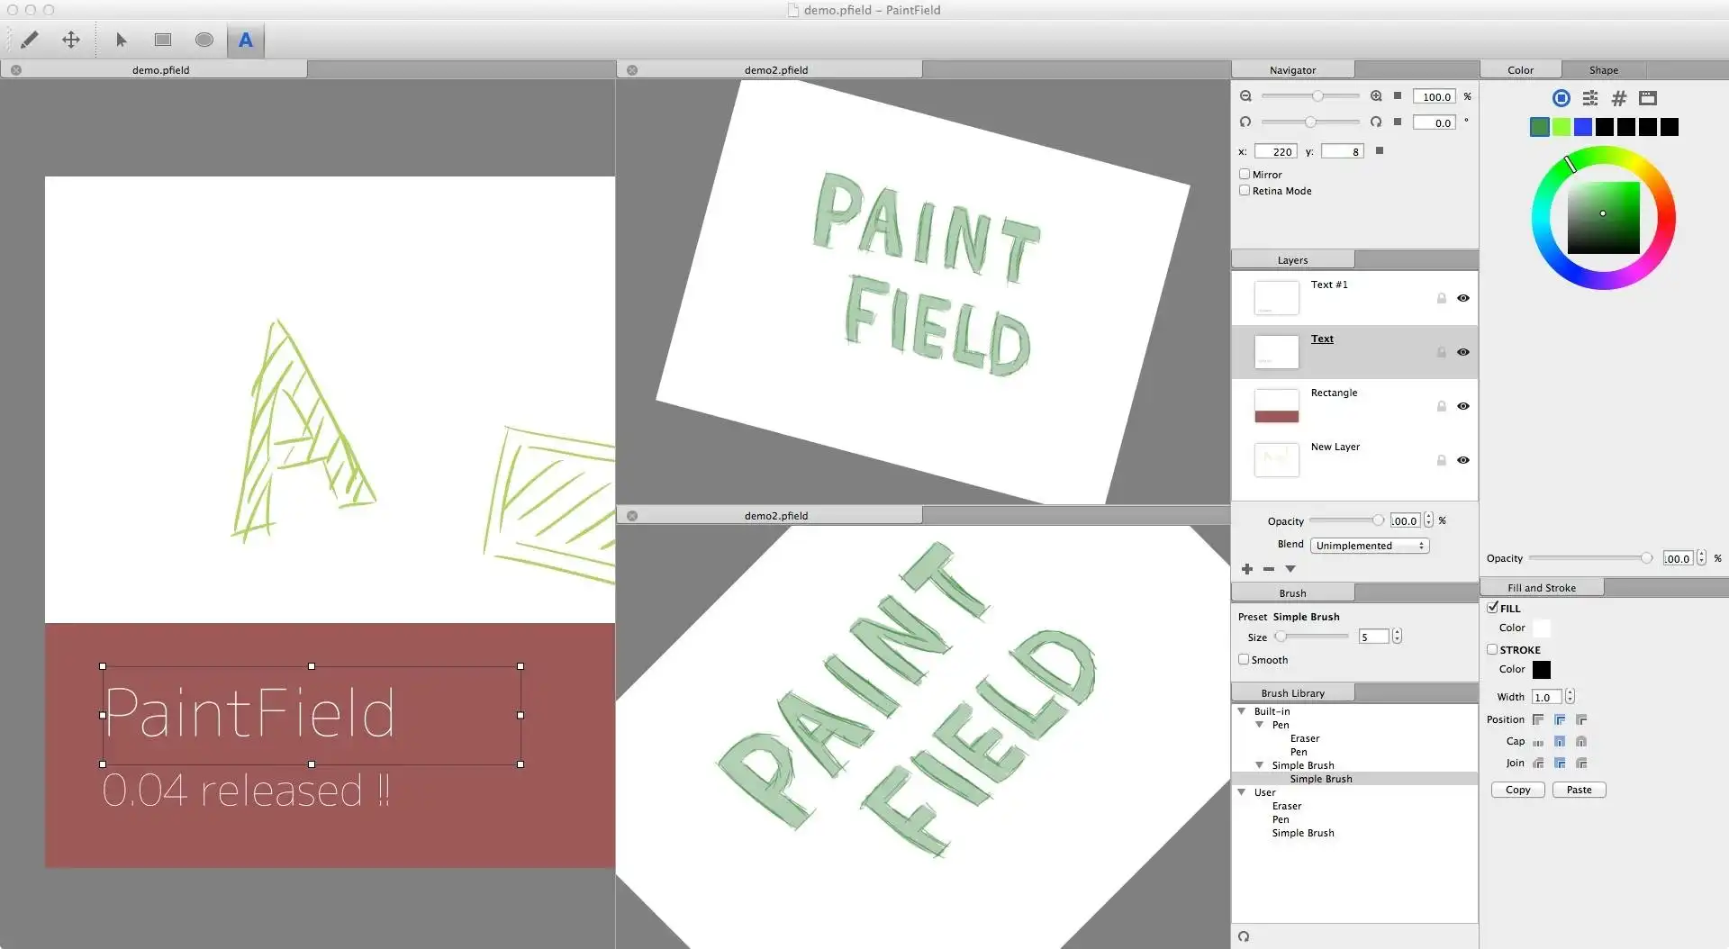This screenshot has height=949, width=1729.
Task: Pick the bright green color swatch
Action: coord(1562,127)
